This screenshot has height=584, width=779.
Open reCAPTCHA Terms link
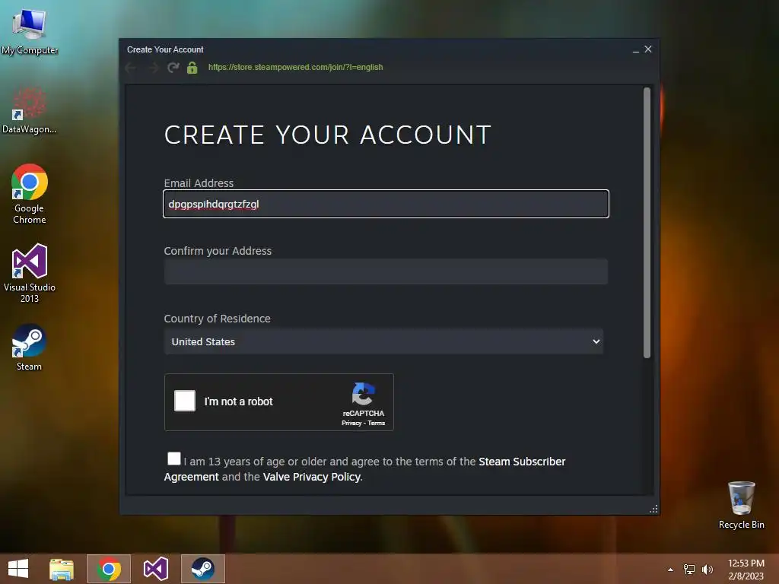pyautogui.click(x=376, y=423)
